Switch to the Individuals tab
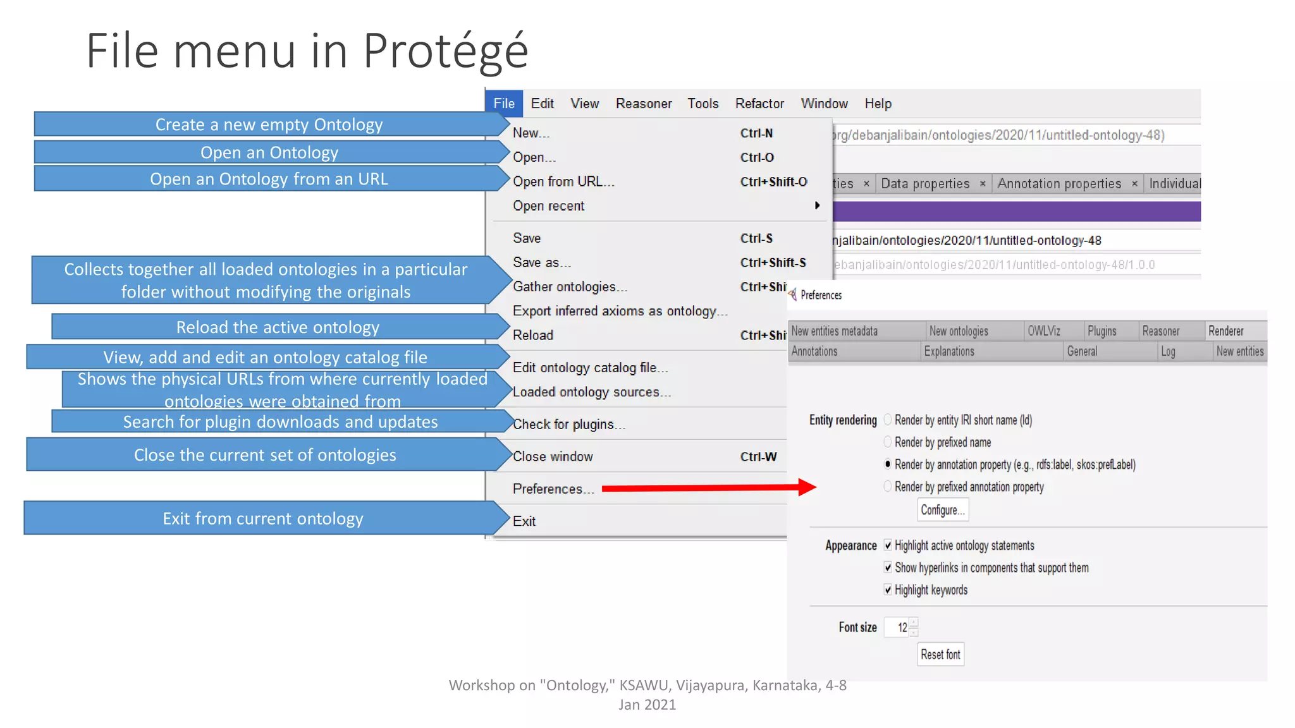The height and width of the screenshot is (728, 1295). [1174, 184]
